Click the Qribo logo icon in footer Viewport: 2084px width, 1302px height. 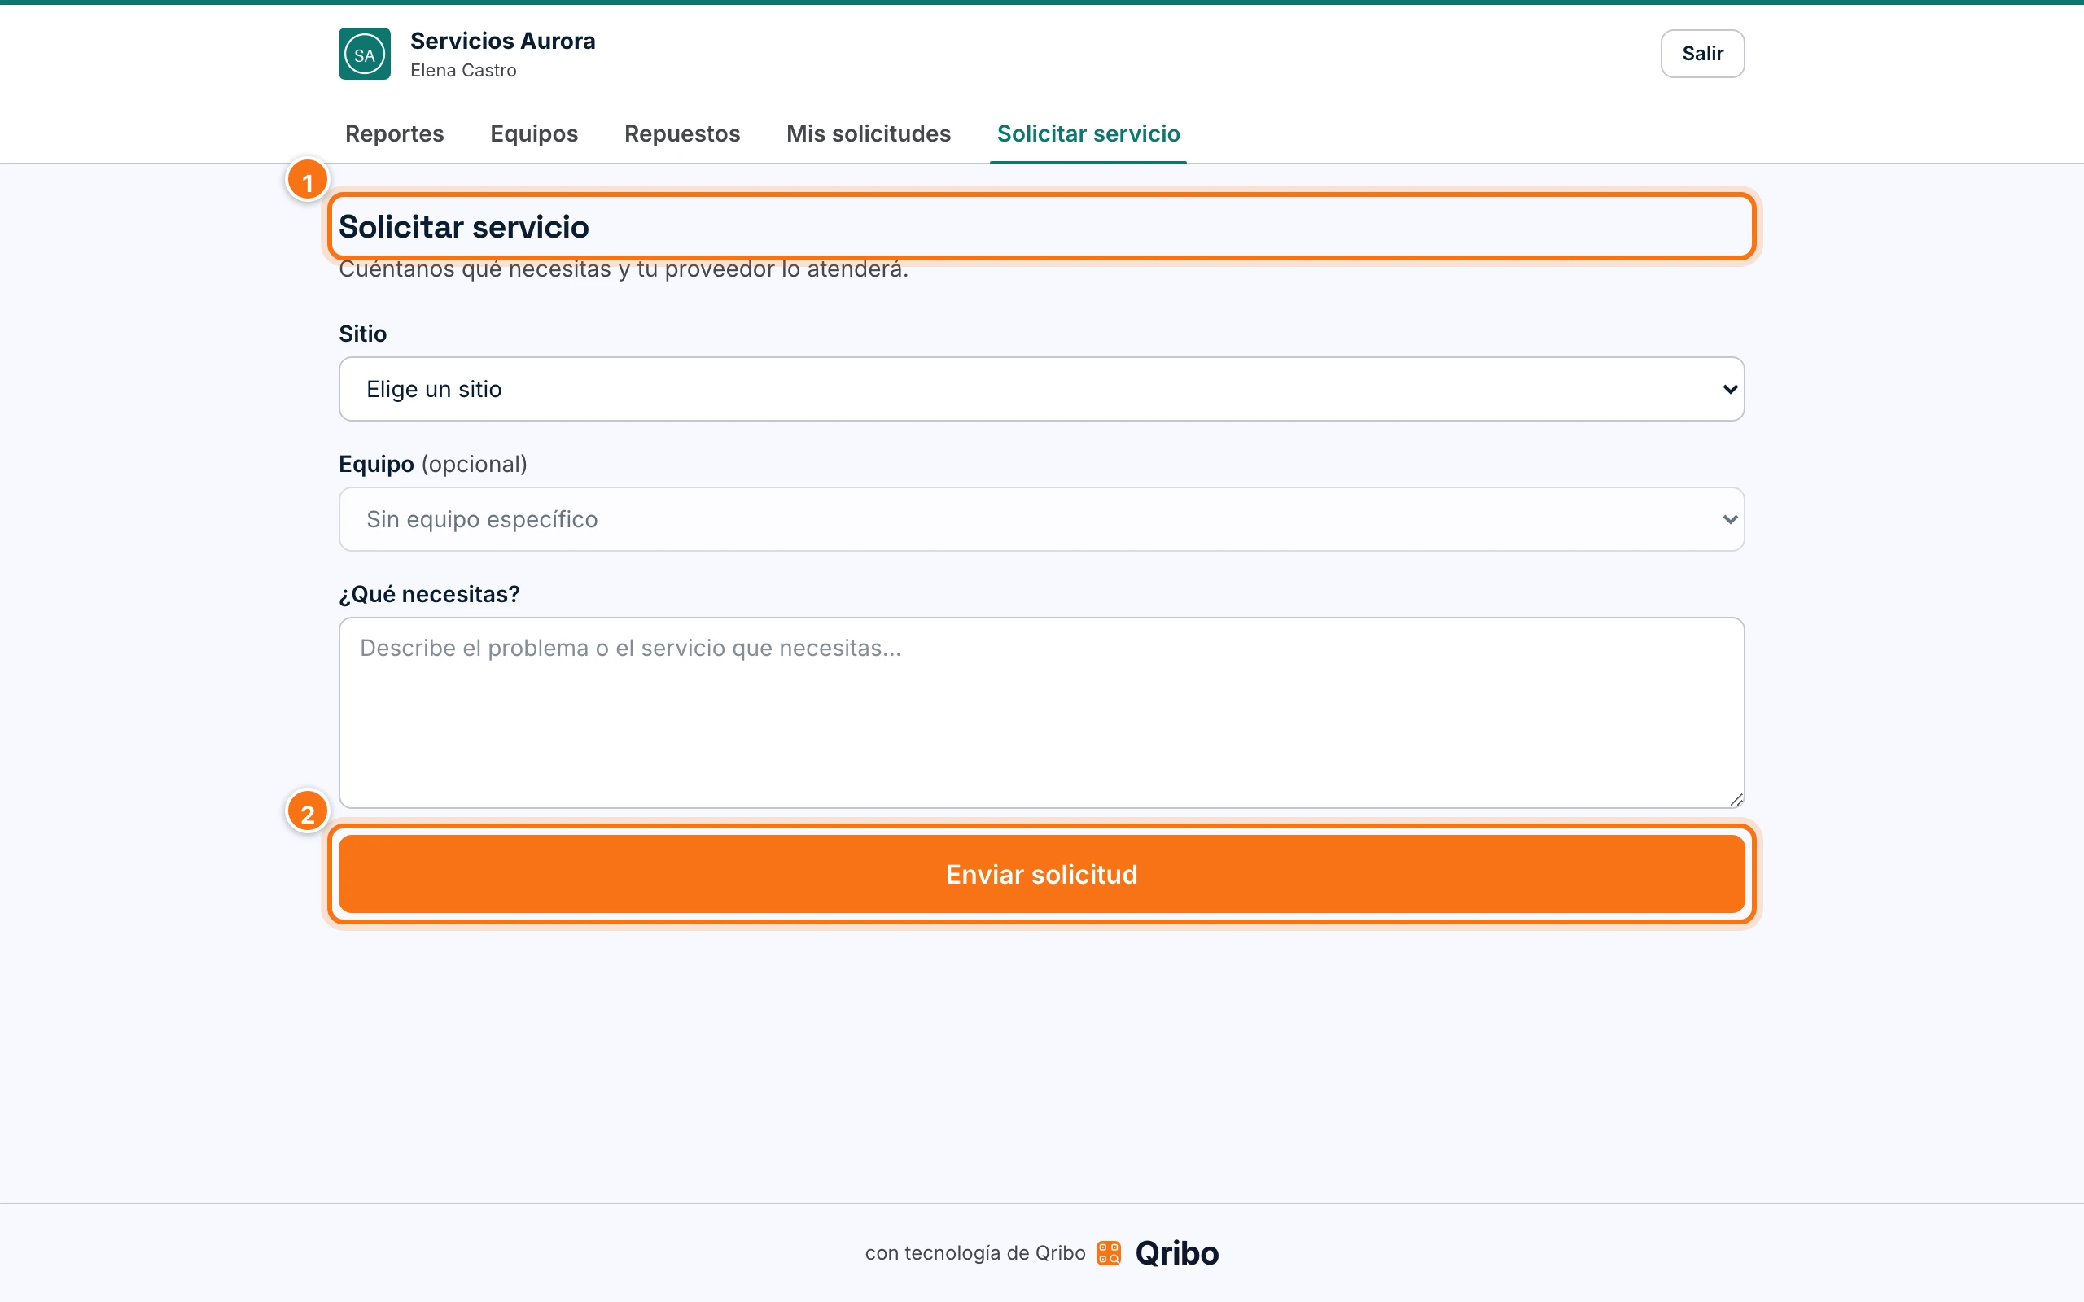click(x=1108, y=1253)
